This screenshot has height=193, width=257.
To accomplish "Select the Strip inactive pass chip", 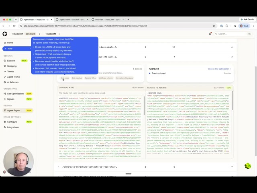I will coord(77,78).
